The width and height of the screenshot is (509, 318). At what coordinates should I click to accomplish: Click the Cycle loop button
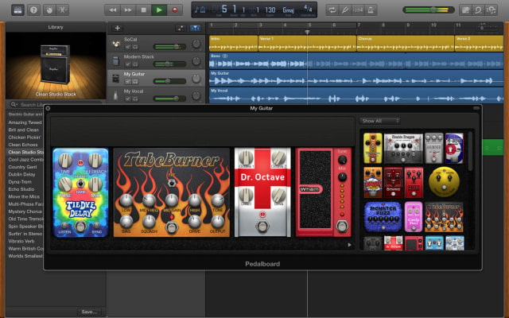pyautogui.click(x=332, y=10)
